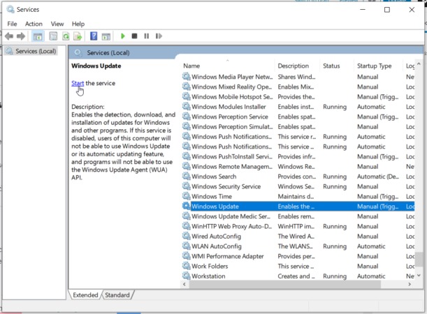This screenshot has height=314, width=427.
Task: Click the Start Service play icon in toolbar
Action: (x=123, y=36)
